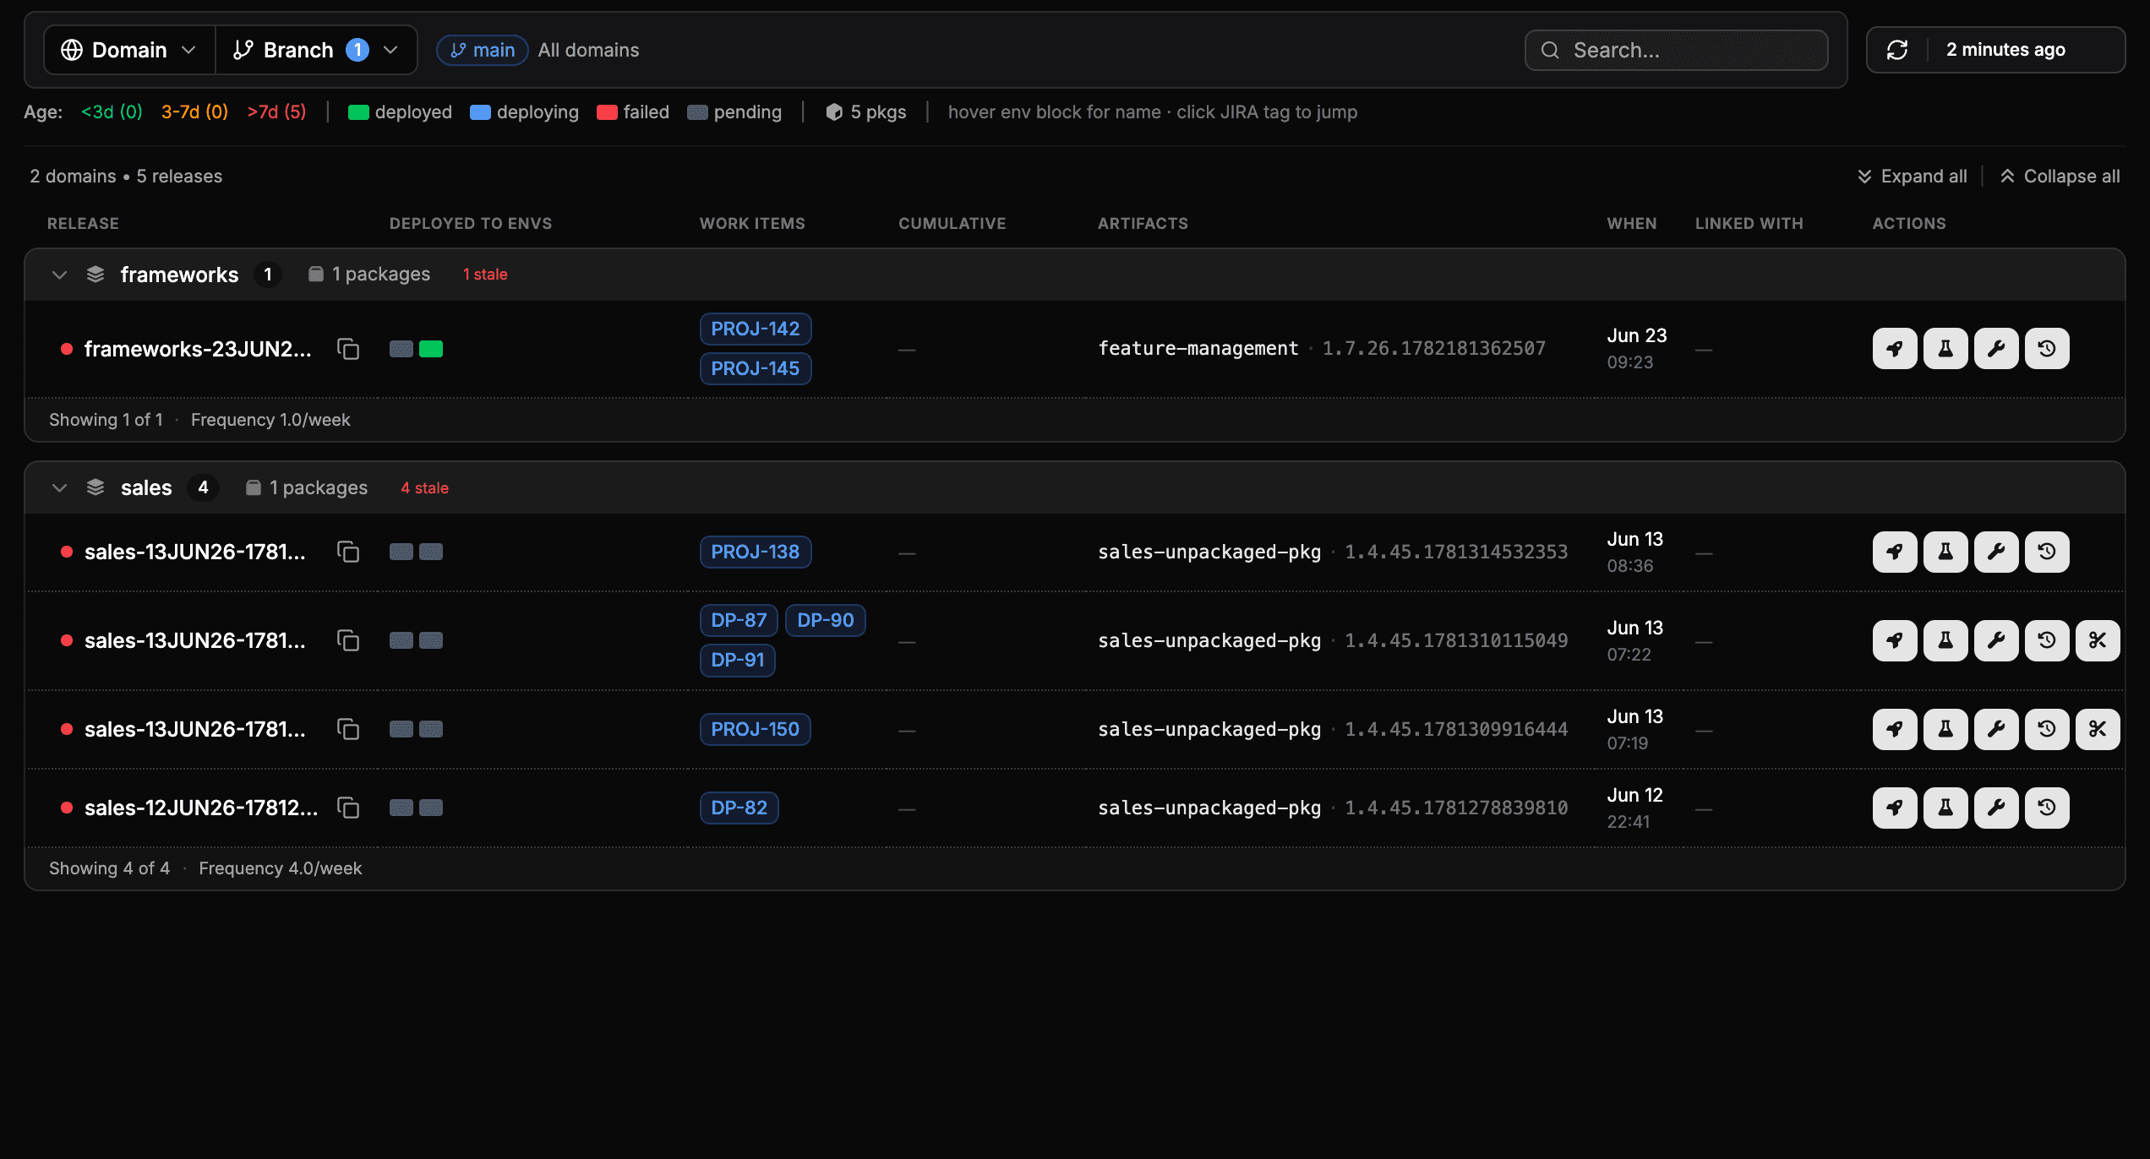This screenshot has width=2150, height=1159.
Task: Open JIRA tag PROJ-142
Action: [756, 329]
